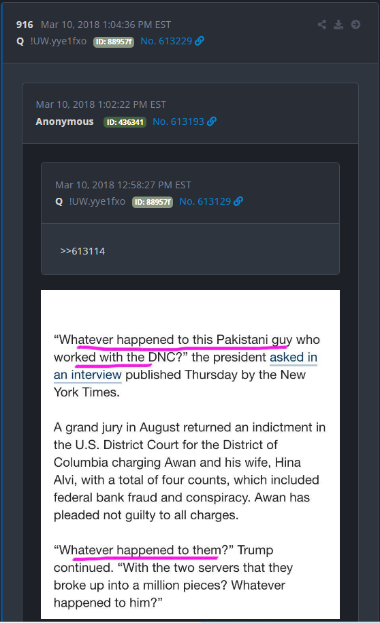Click the Q tripcode !UW.yye1fxo in the header
The height and width of the screenshot is (623, 380).
(59, 41)
